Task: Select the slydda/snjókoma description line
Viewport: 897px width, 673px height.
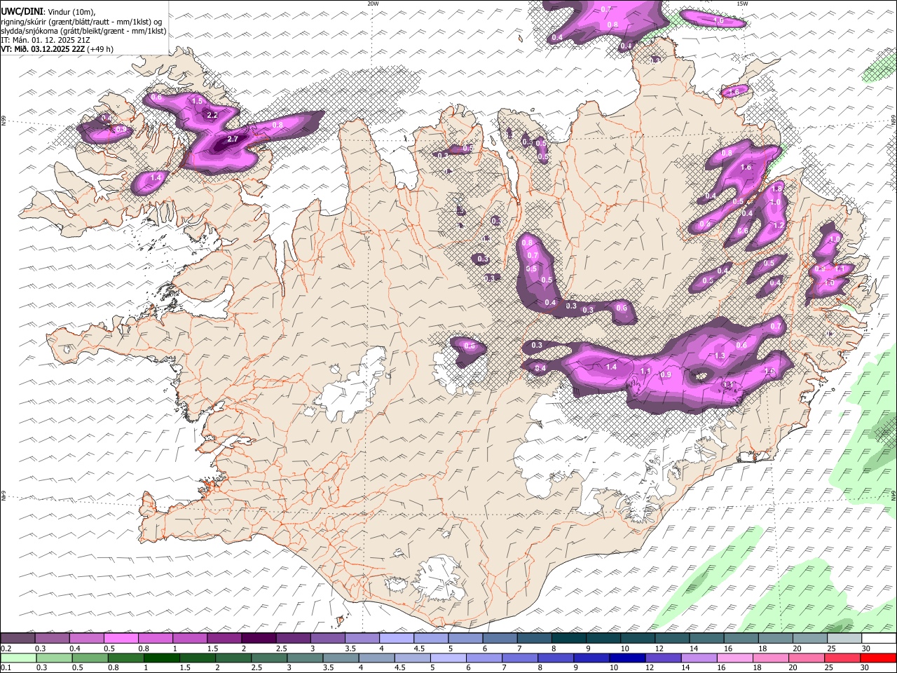Action: pos(84,31)
